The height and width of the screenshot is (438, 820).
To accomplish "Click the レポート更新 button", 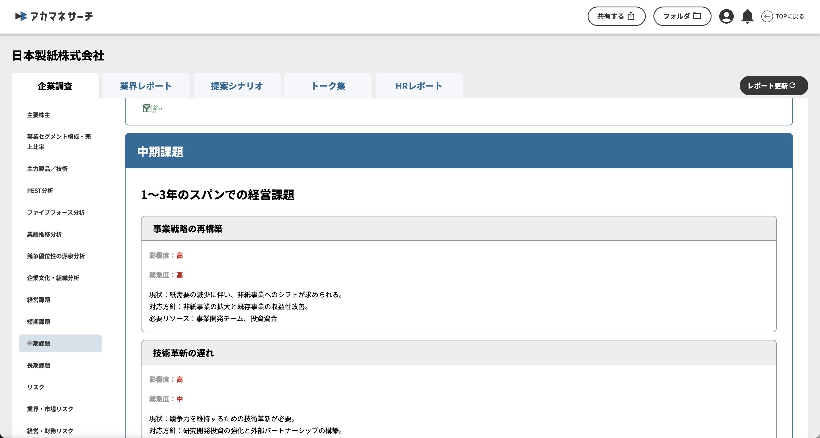I will (x=774, y=86).
